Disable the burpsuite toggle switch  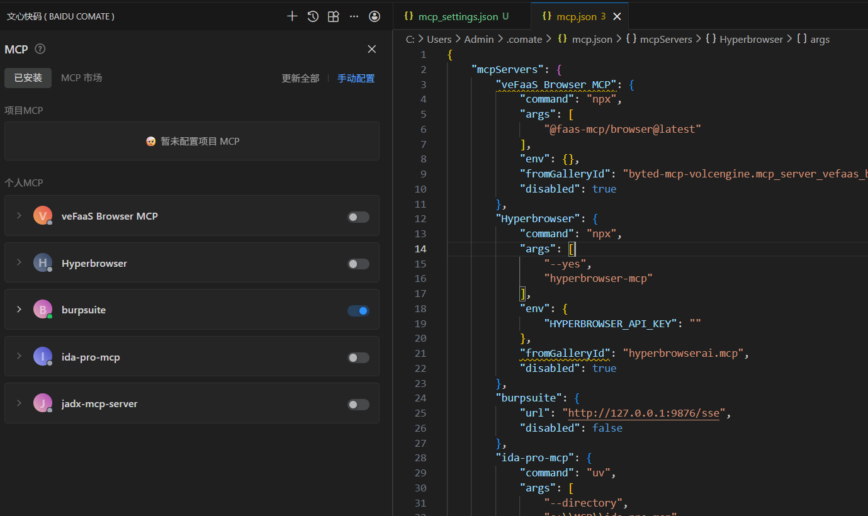pyautogui.click(x=358, y=311)
